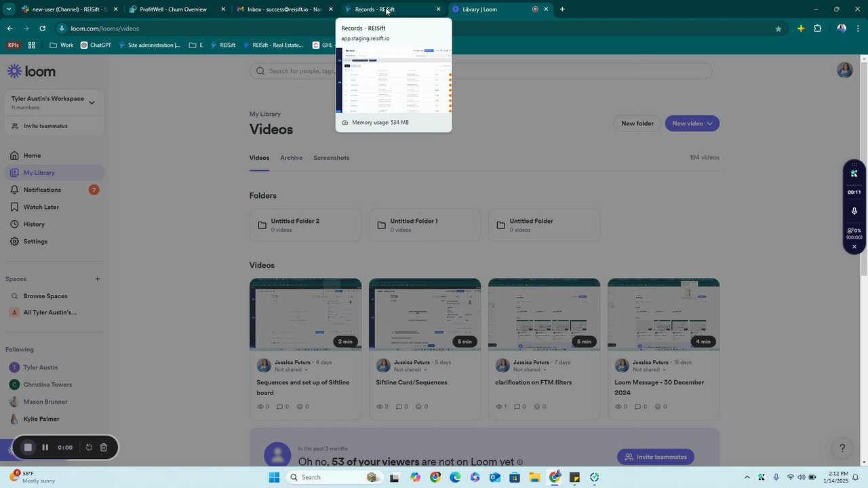Screen dimensions: 868x488
Task: Open Mason Brunner in Following
Action: [x=54, y=402]
